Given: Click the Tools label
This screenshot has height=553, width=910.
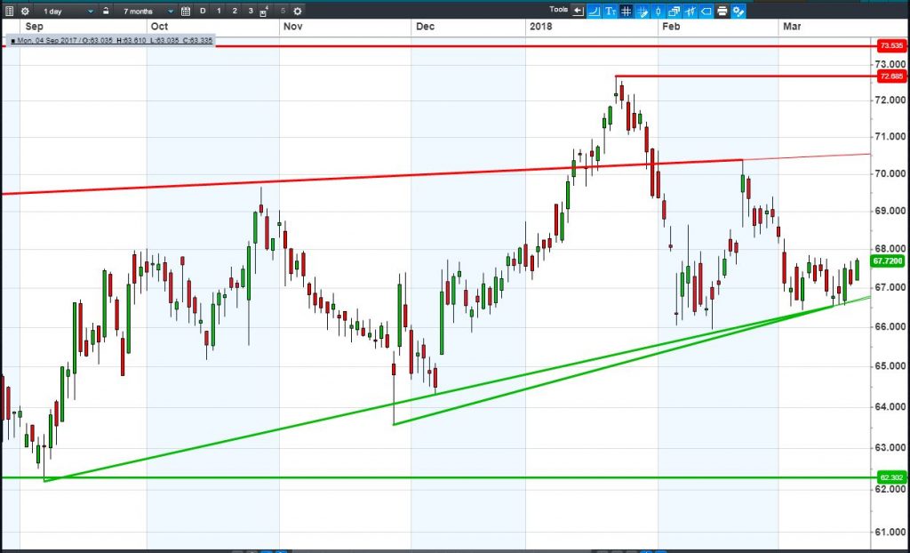Looking at the screenshot, I should (558, 9).
